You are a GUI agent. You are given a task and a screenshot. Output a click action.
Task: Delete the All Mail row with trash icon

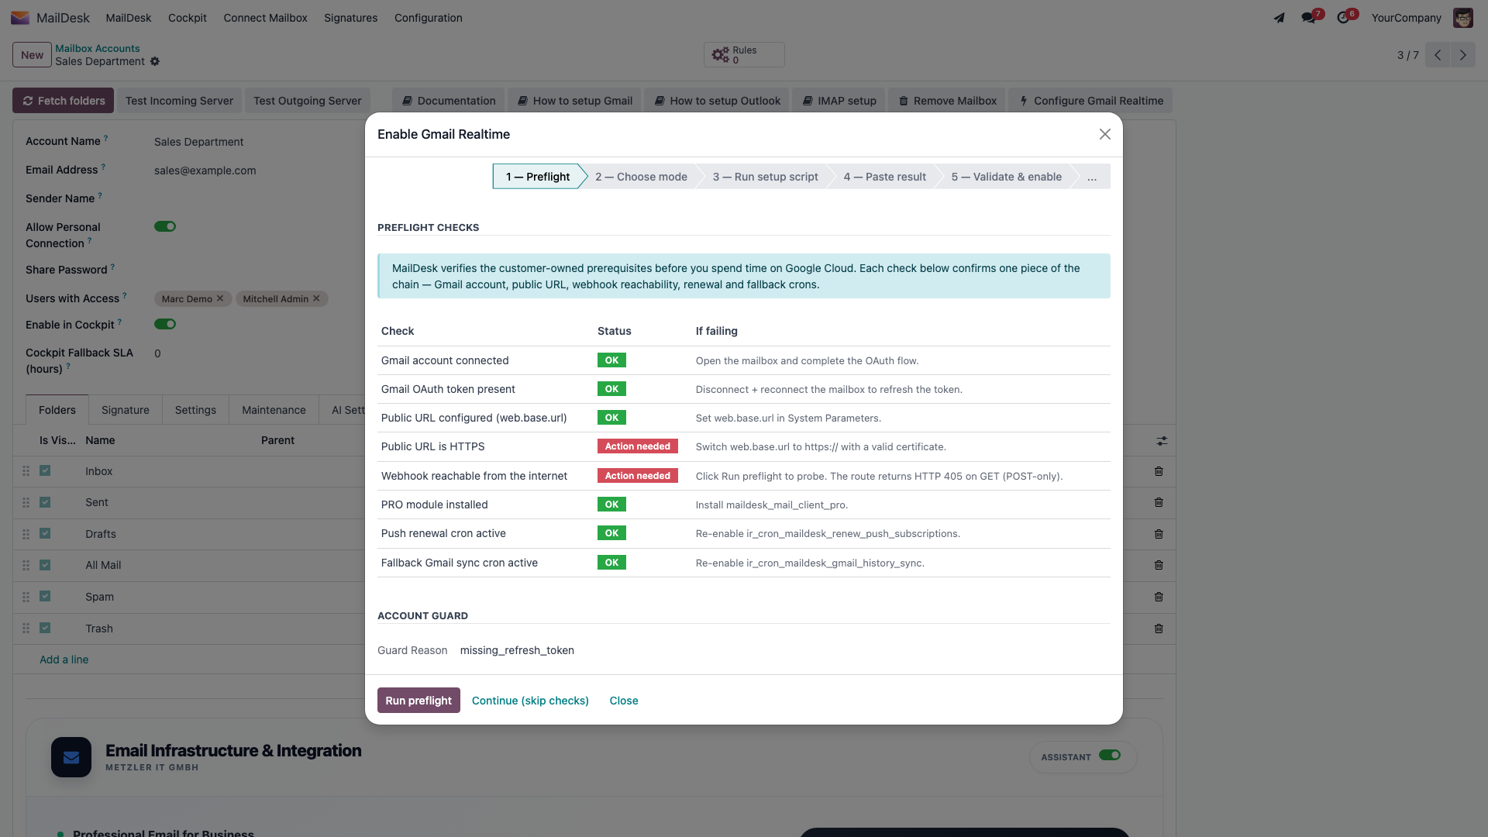click(x=1159, y=565)
